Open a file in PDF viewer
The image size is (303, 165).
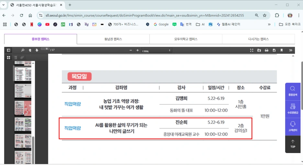point(259,50)
